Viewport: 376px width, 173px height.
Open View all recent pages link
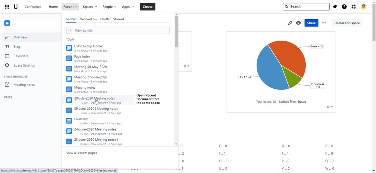tap(82, 153)
